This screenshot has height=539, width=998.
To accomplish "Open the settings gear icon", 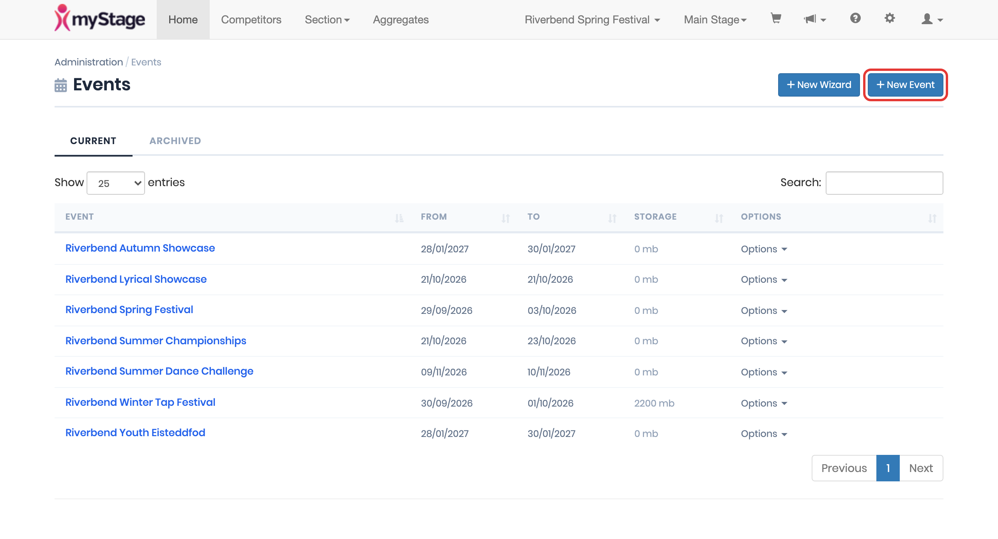I will coord(890,18).
